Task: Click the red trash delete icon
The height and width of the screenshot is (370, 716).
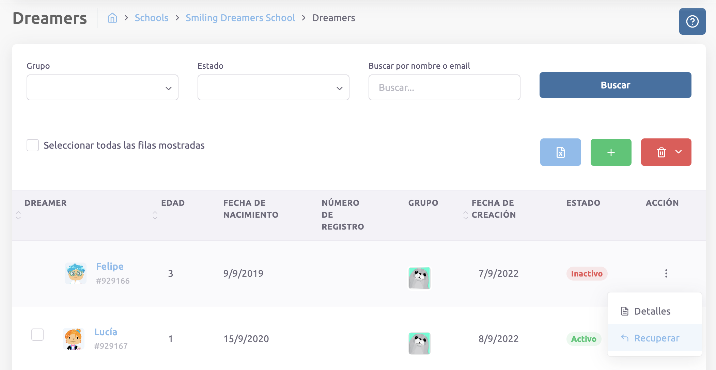Action: (x=661, y=152)
